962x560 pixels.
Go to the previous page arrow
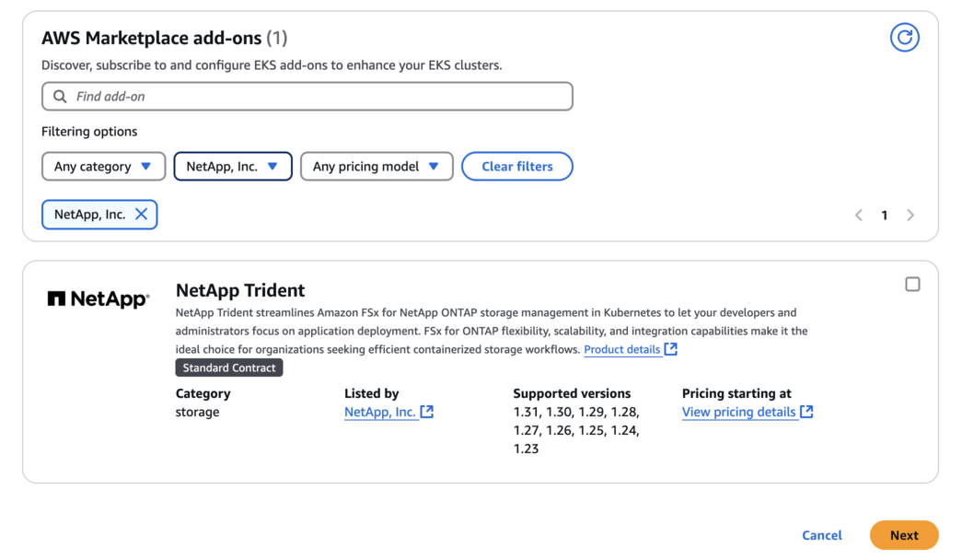tap(858, 216)
